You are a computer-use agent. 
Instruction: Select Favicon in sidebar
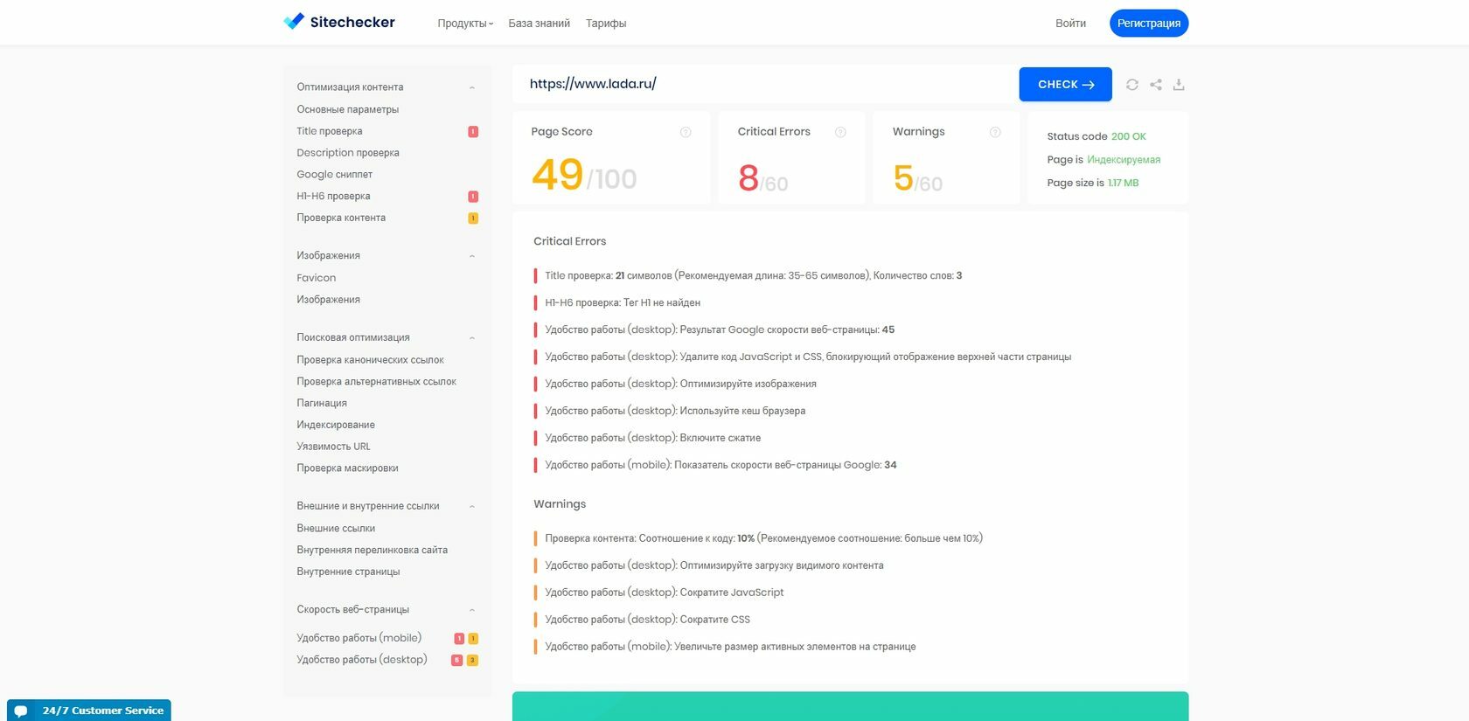(x=317, y=278)
